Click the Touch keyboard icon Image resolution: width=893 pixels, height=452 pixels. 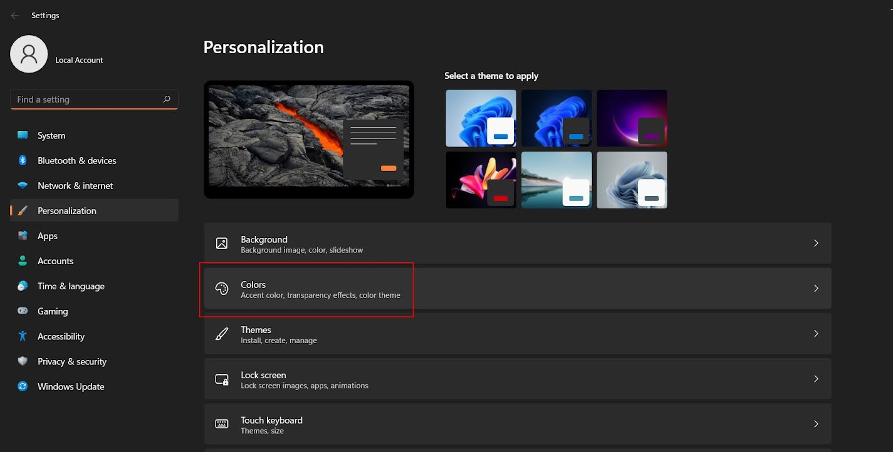[x=222, y=424]
